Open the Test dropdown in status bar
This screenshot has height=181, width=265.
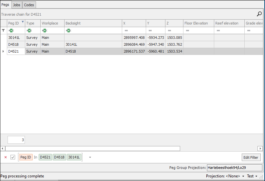(x=256, y=176)
